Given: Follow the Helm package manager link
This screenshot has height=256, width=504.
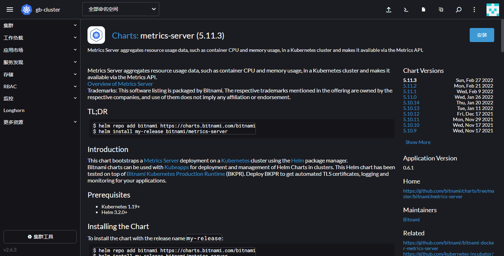Looking at the screenshot, I should pyautogui.click(x=297, y=160).
